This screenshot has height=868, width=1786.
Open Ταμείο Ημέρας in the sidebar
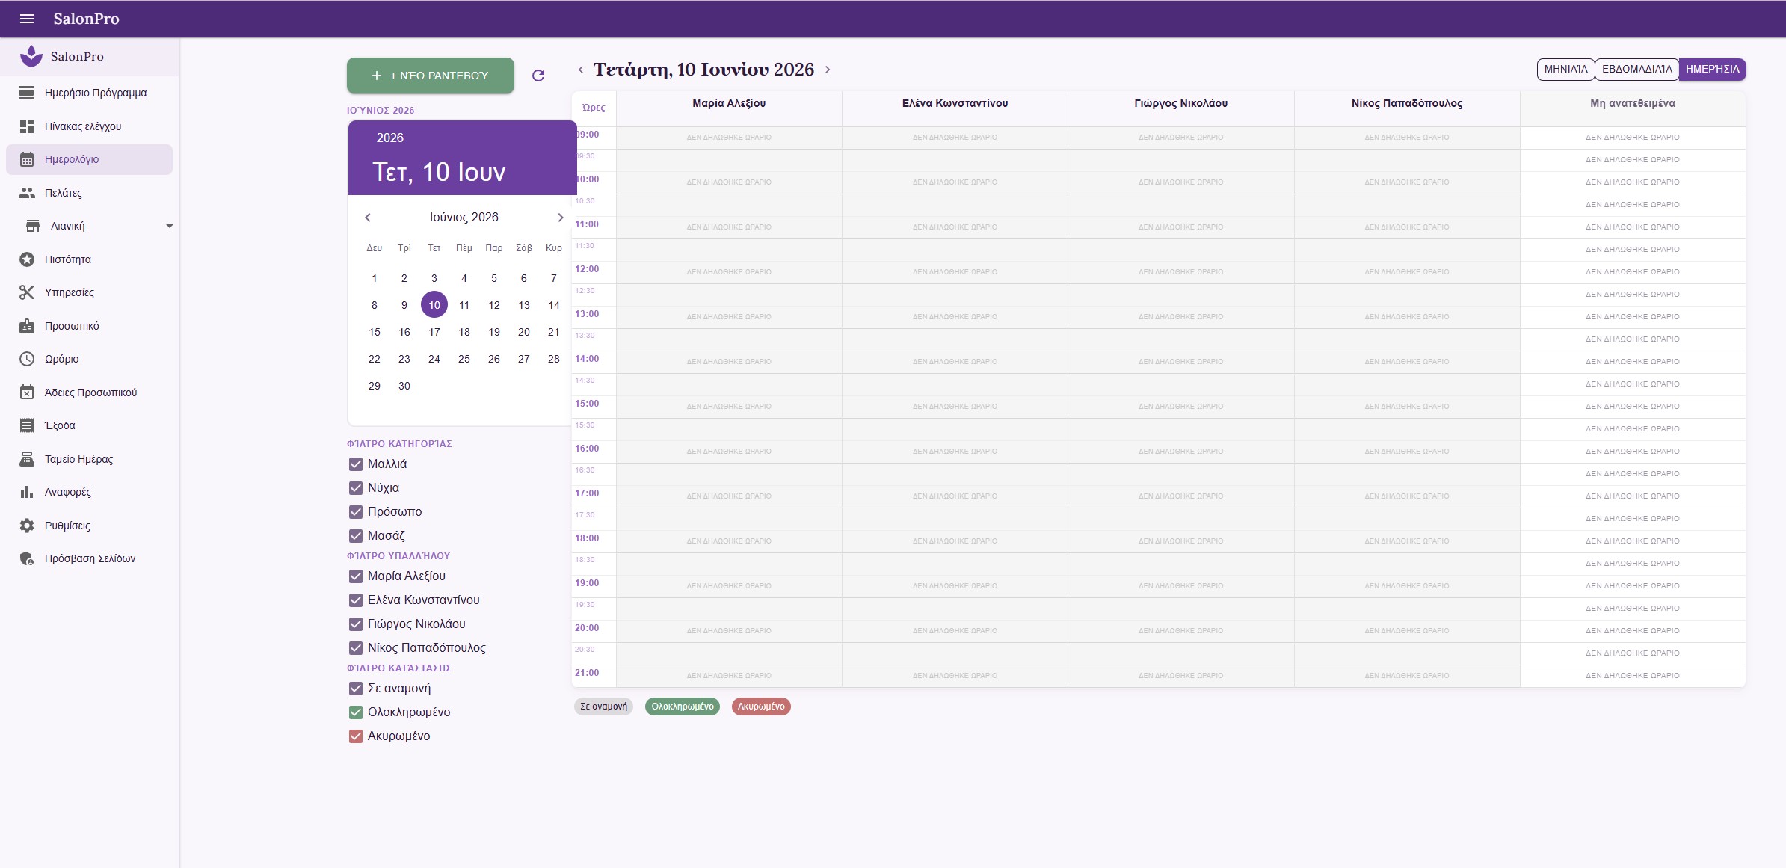click(x=89, y=459)
